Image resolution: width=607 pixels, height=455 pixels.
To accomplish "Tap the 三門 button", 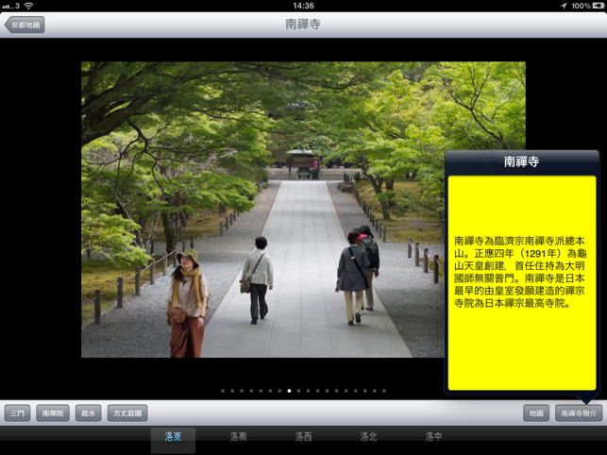I will pyautogui.click(x=18, y=413).
